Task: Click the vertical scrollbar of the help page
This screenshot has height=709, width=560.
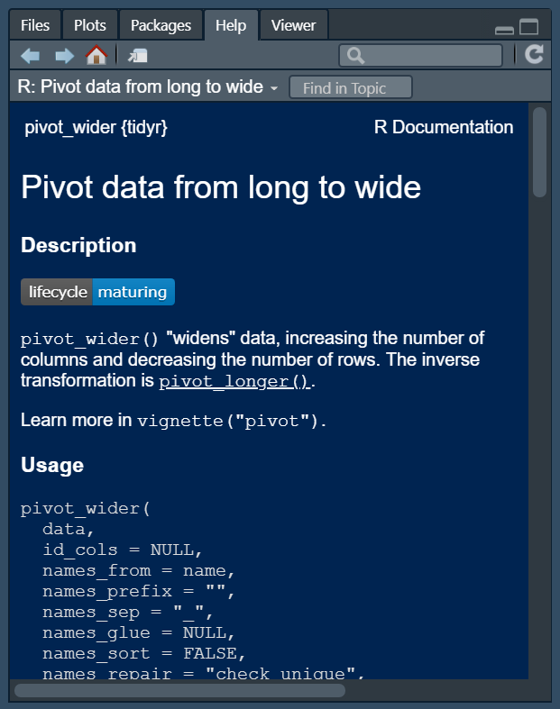Action: pyautogui.click(x=539, y=153)
